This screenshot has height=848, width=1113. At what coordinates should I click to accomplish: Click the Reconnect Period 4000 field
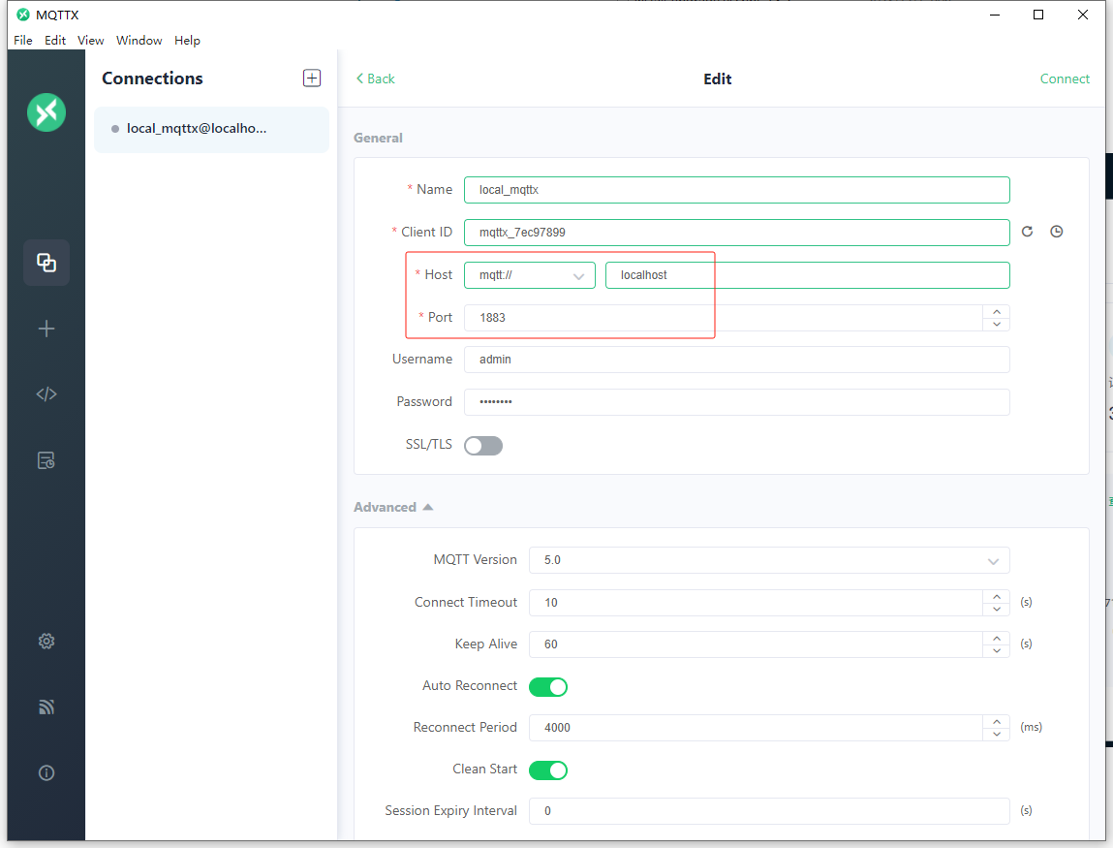tap(756, 728)
